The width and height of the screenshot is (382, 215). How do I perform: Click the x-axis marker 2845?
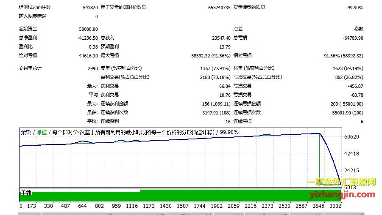click(318, 206)
